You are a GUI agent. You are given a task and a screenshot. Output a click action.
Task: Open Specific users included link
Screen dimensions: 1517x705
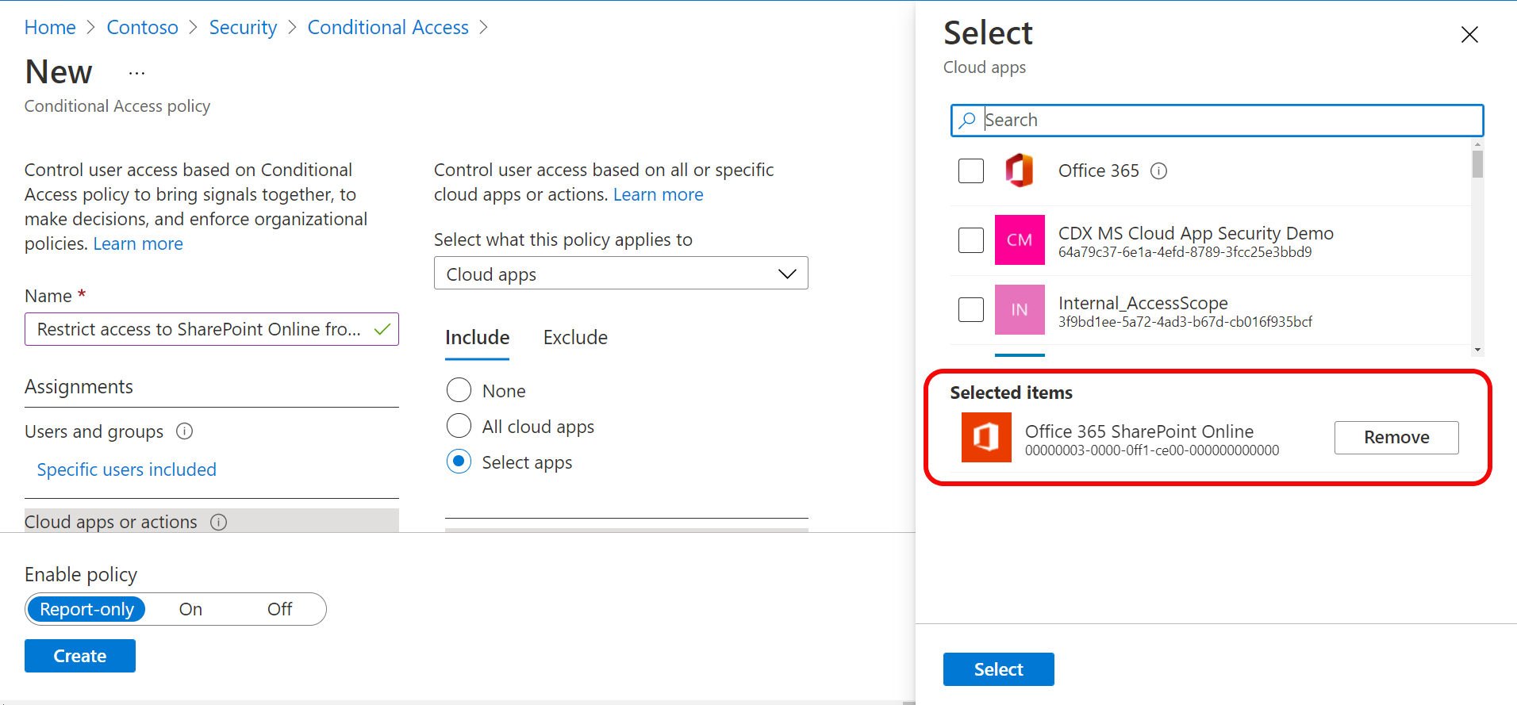(127, 469)
